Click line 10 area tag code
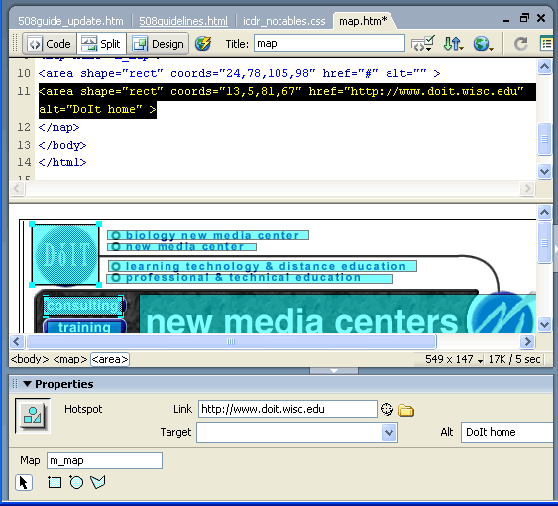Viewport: 558px width, 506px height. pyautogui.click(x=239, y=73)
